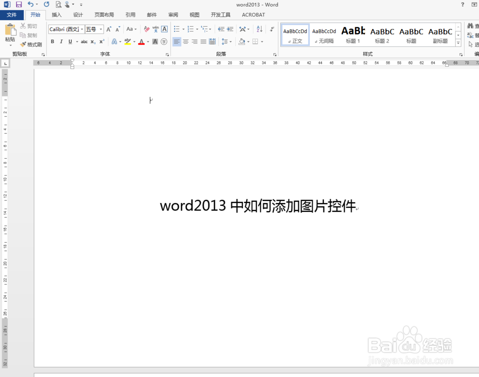Click the Redo icon in quick access toolbar
Image resolution: width=479 pixels, height=377 pixels.
46,4
